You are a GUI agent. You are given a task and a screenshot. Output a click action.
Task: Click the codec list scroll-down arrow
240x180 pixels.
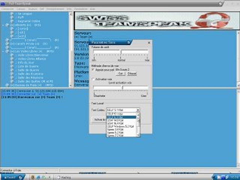pos(138,135)
